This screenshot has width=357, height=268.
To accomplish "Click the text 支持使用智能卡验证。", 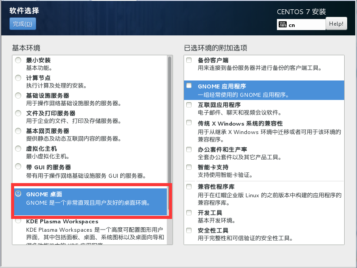I will tap(225, 175).
